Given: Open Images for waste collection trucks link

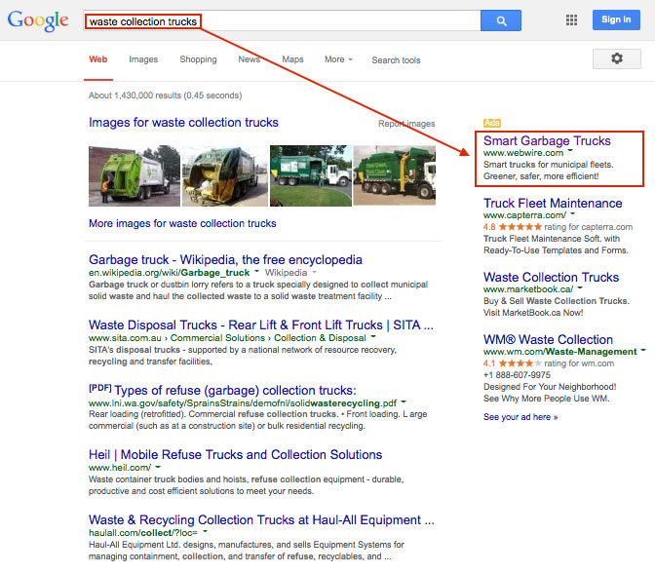Looking at the screenshot, I should coord(183,123).
